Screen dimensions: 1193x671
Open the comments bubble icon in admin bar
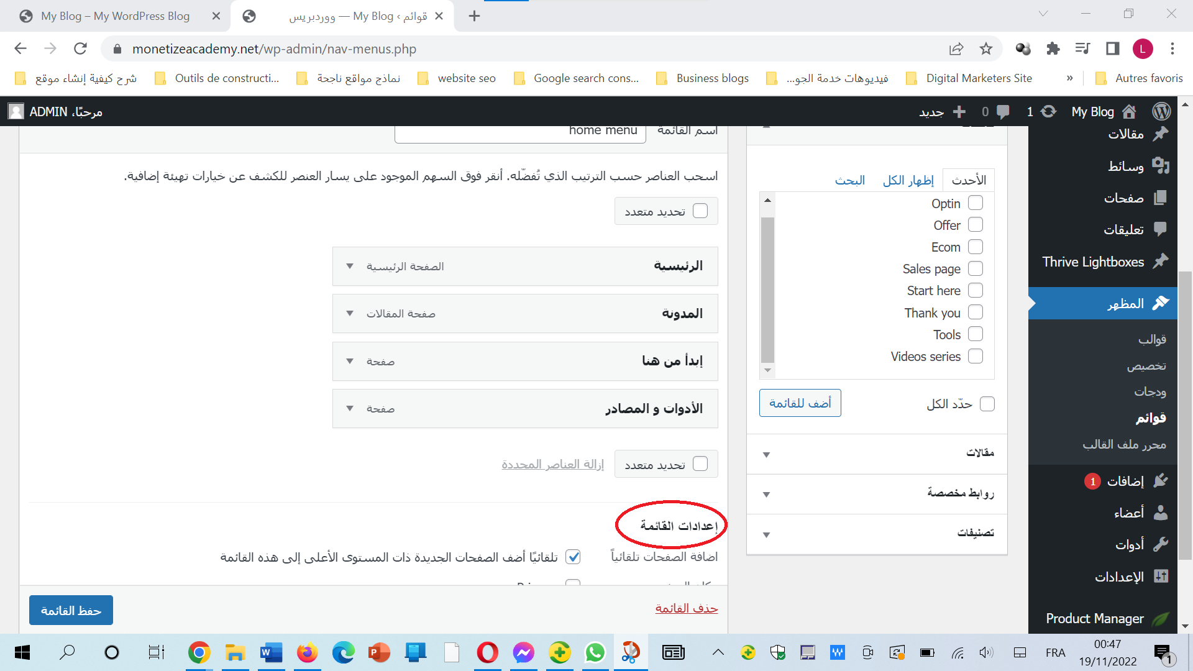tap(1003, 112)
